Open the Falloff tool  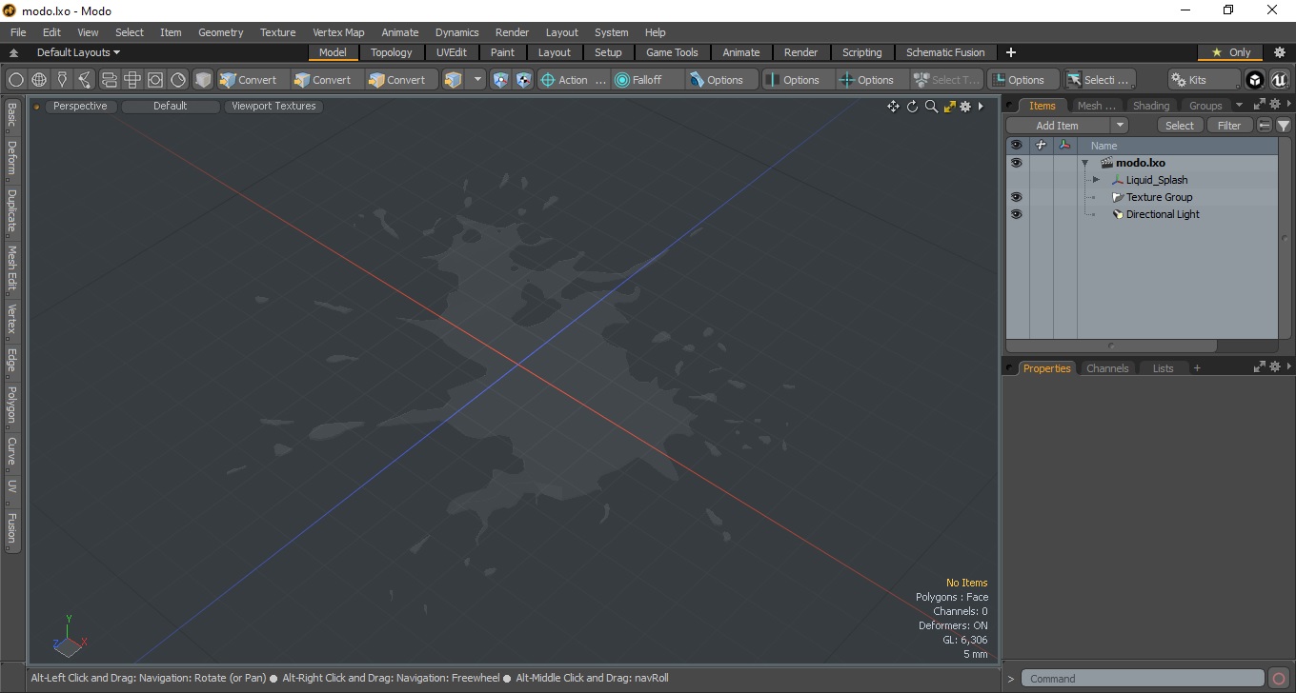[648, 80]
